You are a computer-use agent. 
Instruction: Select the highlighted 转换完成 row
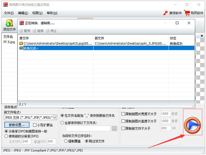click(55, 48)
